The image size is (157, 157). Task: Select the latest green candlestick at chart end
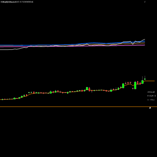pyautogui.click(x=145, y=79)
